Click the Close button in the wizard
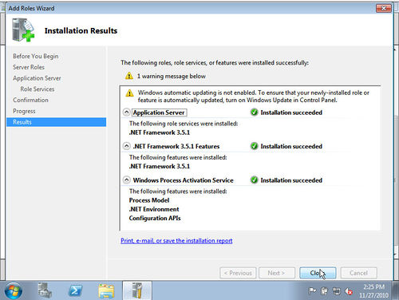The width and height of the screenshot is (399, 300). pos(318,273)
